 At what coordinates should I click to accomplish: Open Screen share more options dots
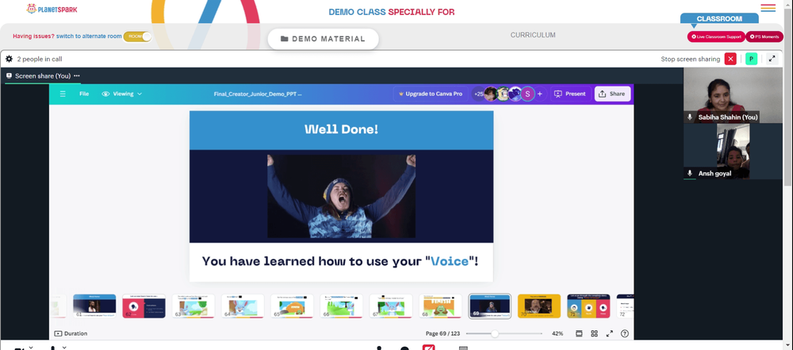76,76
